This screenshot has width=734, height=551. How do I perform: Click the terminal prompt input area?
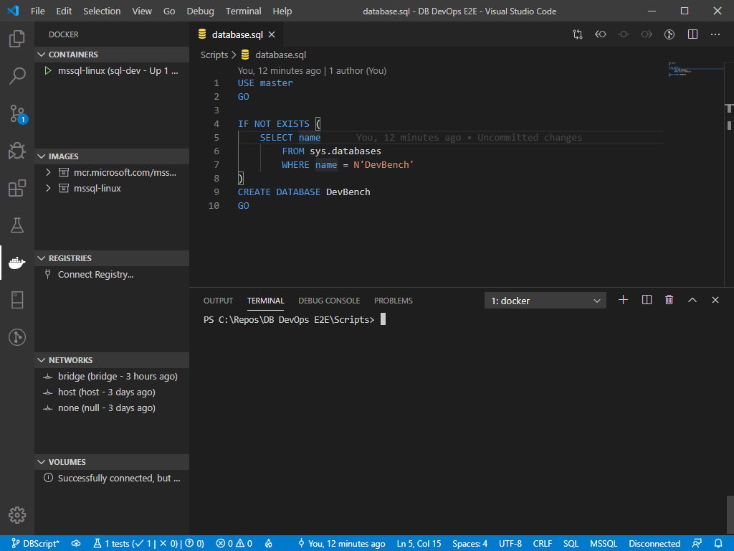click(x=383, y=319)
